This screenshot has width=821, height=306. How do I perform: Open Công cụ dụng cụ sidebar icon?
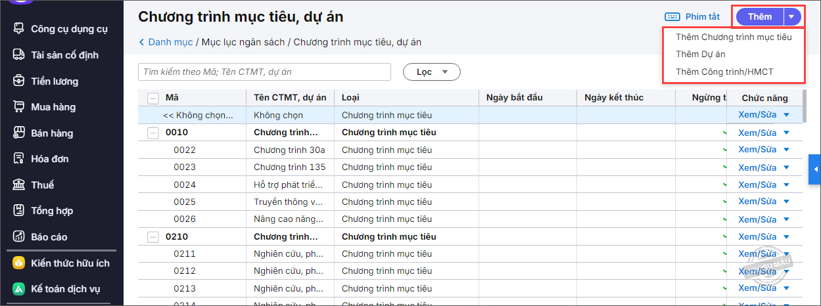[19, 29]
